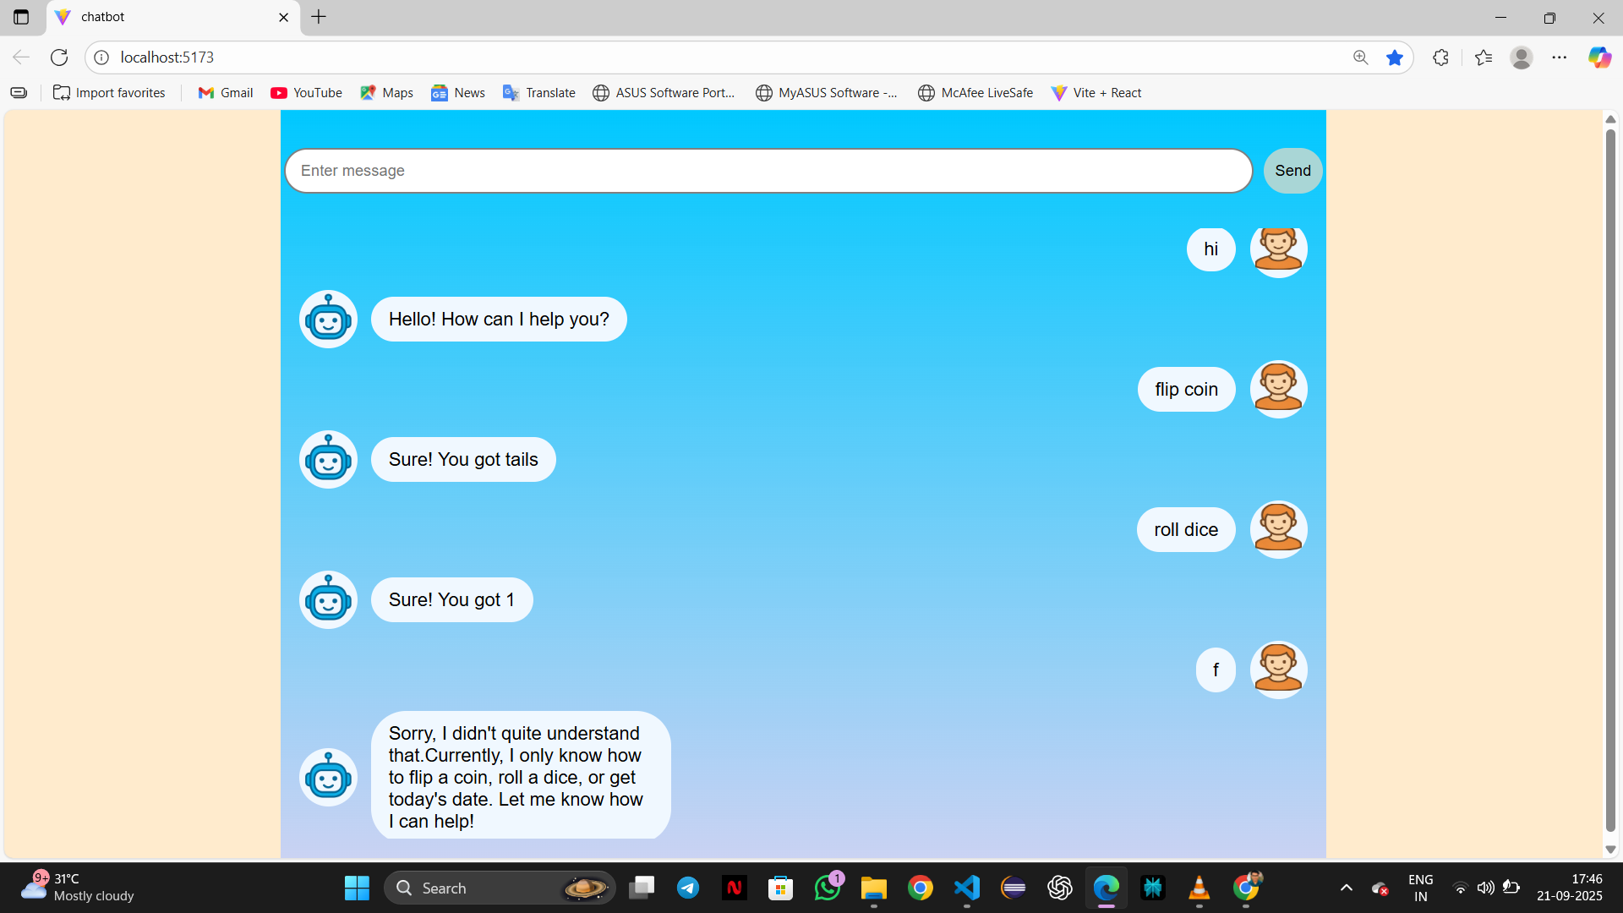Image resolution: width=1623 pixels, height=913 pixels.
Task: Open WhatsApp from the taskbar
Action: coord(828,888)
